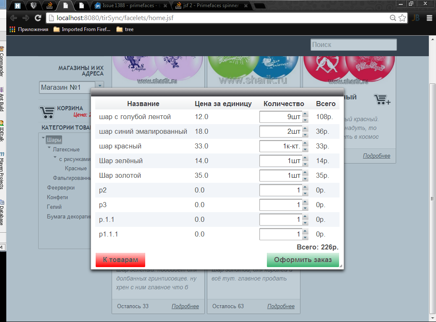Switch to the Stack Overflow icon tab
The width and height of the screenshot is (436, 322).
pyautogui.click(x=50, y=5)
